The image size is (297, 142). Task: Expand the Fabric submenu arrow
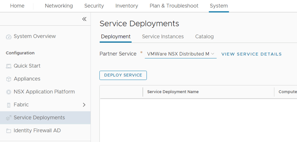(x=84, y=105)
